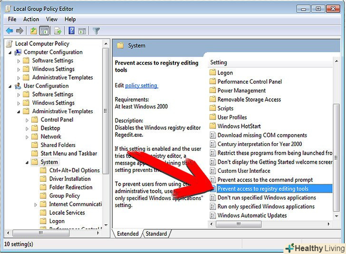Expand the Desktop tree node
The width and height of the screenshot is (346, 254).
(27, 129)
